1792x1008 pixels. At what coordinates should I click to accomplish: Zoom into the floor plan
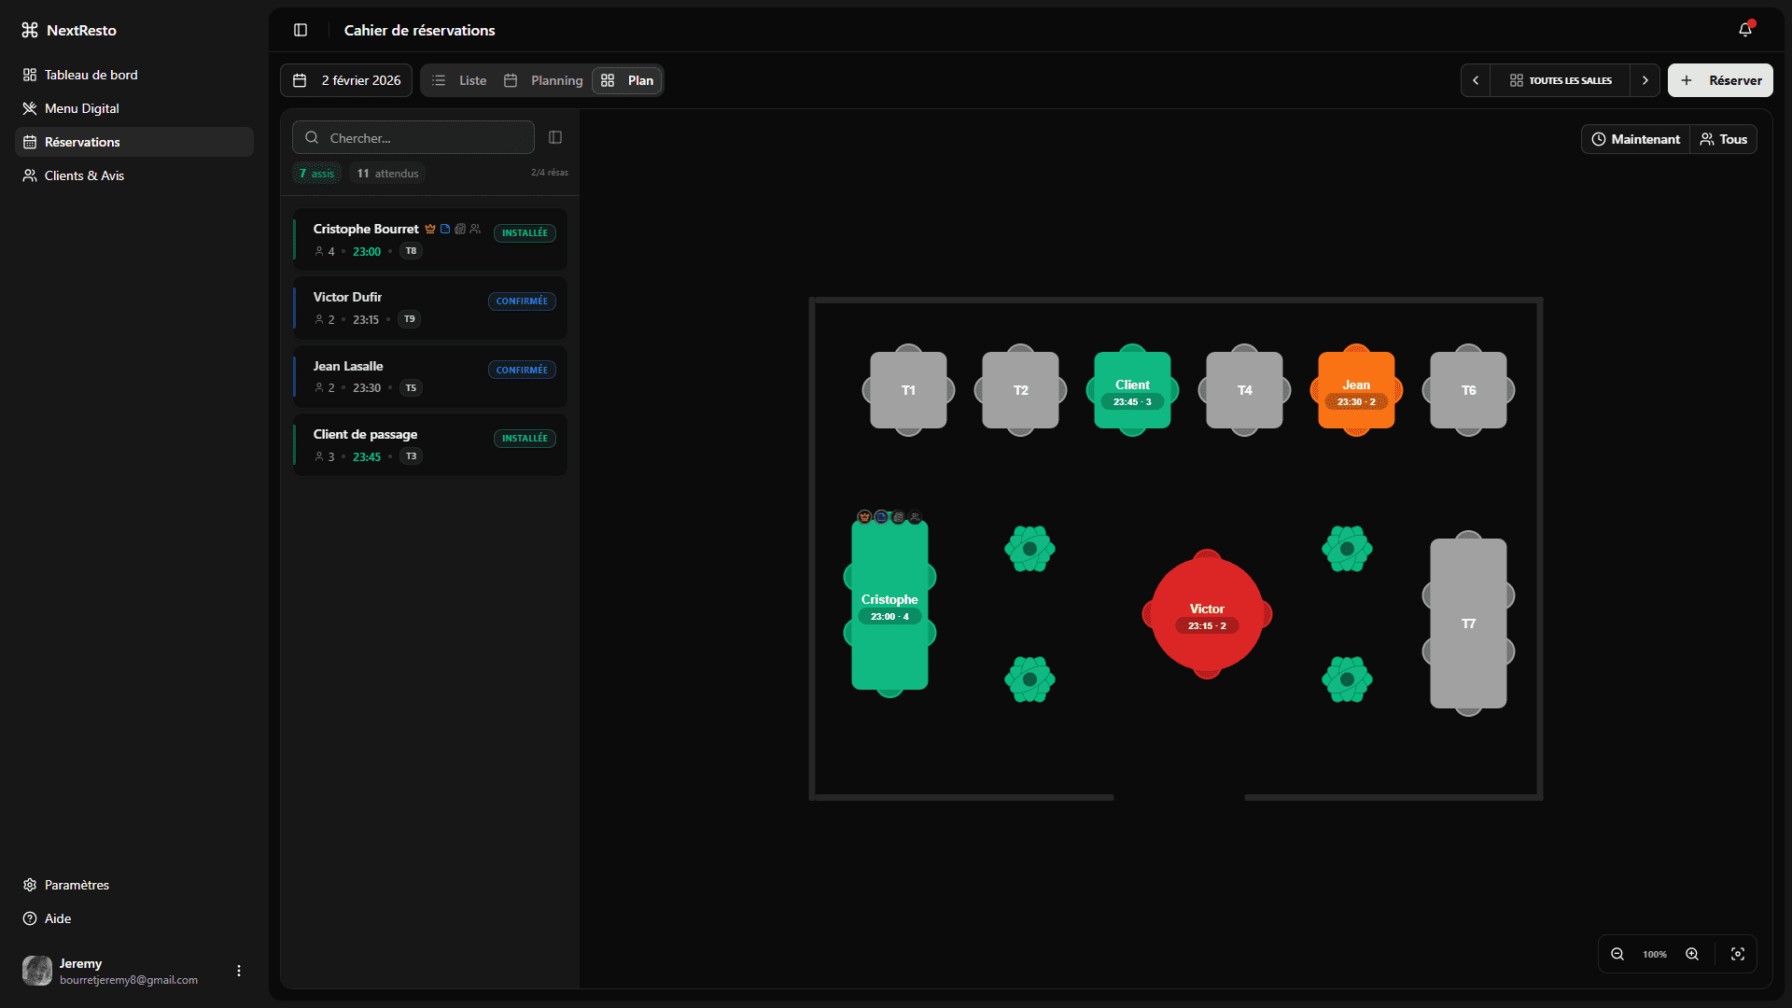tap(1692, 954)
